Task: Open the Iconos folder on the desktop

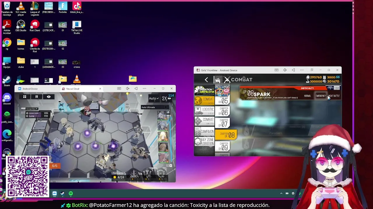Action: tap(21, 44)
